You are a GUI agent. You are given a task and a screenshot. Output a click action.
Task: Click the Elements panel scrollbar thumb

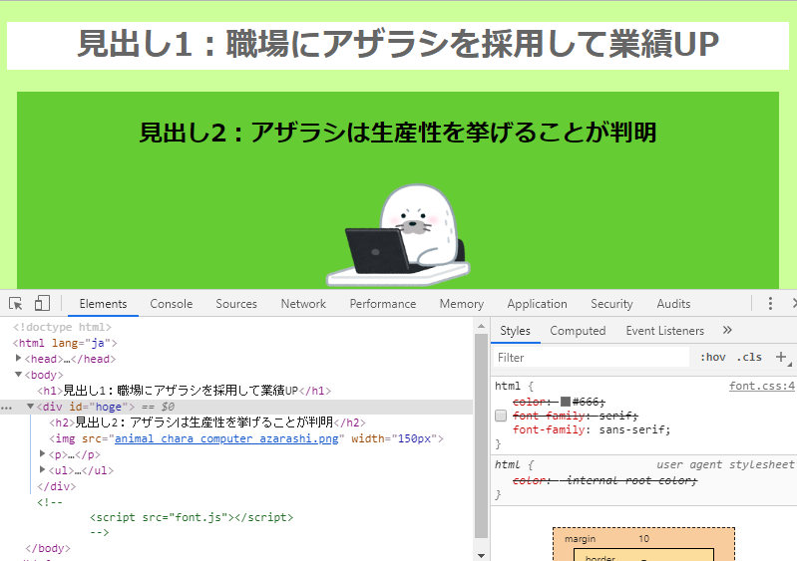point(481,435)
